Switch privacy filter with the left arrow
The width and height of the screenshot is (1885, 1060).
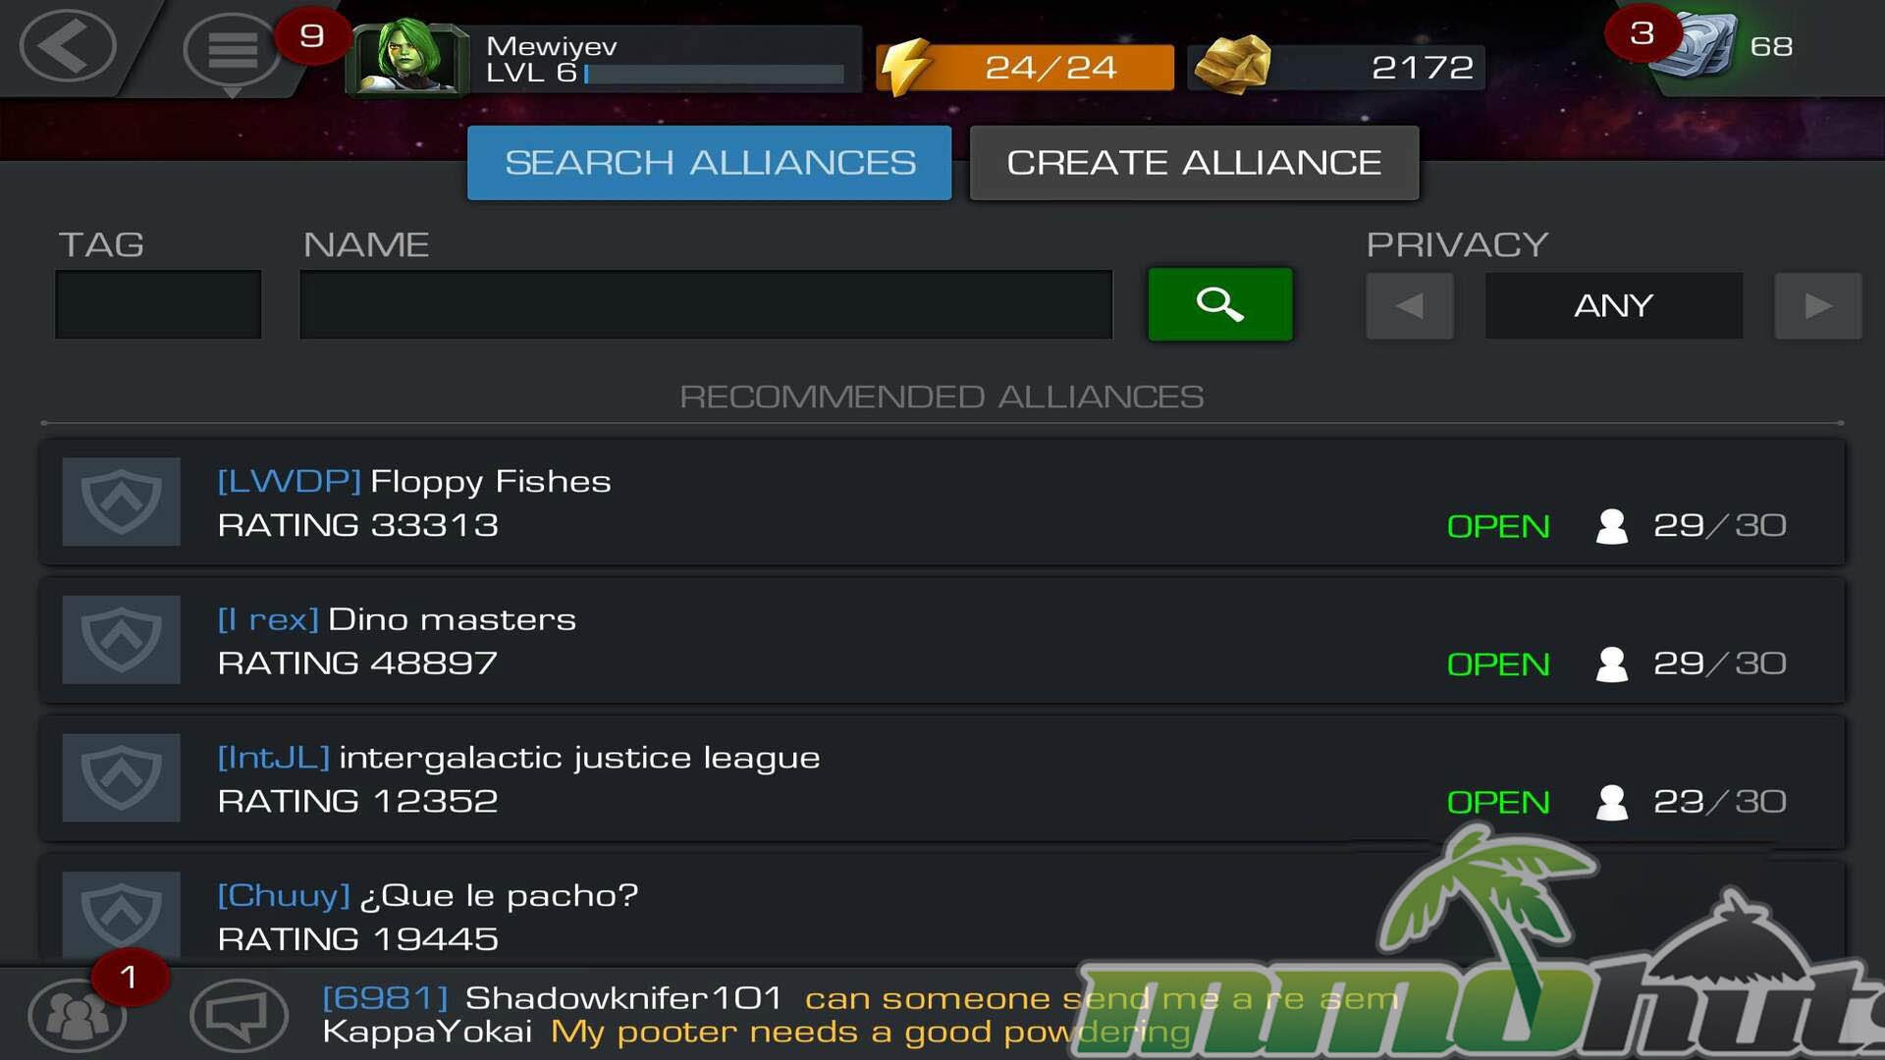tap(1409, 305)
